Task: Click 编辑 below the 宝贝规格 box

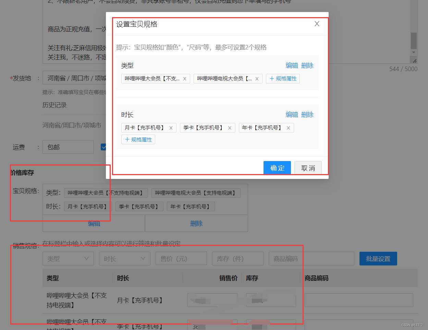Action: (94, 224)
